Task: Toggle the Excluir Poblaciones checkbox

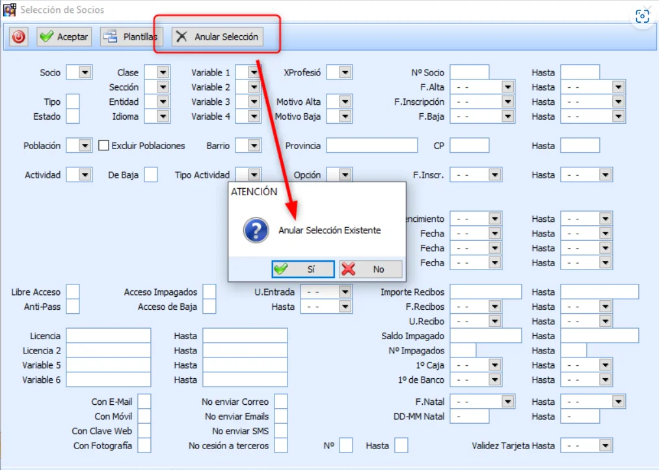Action: [x=103, y=146]
